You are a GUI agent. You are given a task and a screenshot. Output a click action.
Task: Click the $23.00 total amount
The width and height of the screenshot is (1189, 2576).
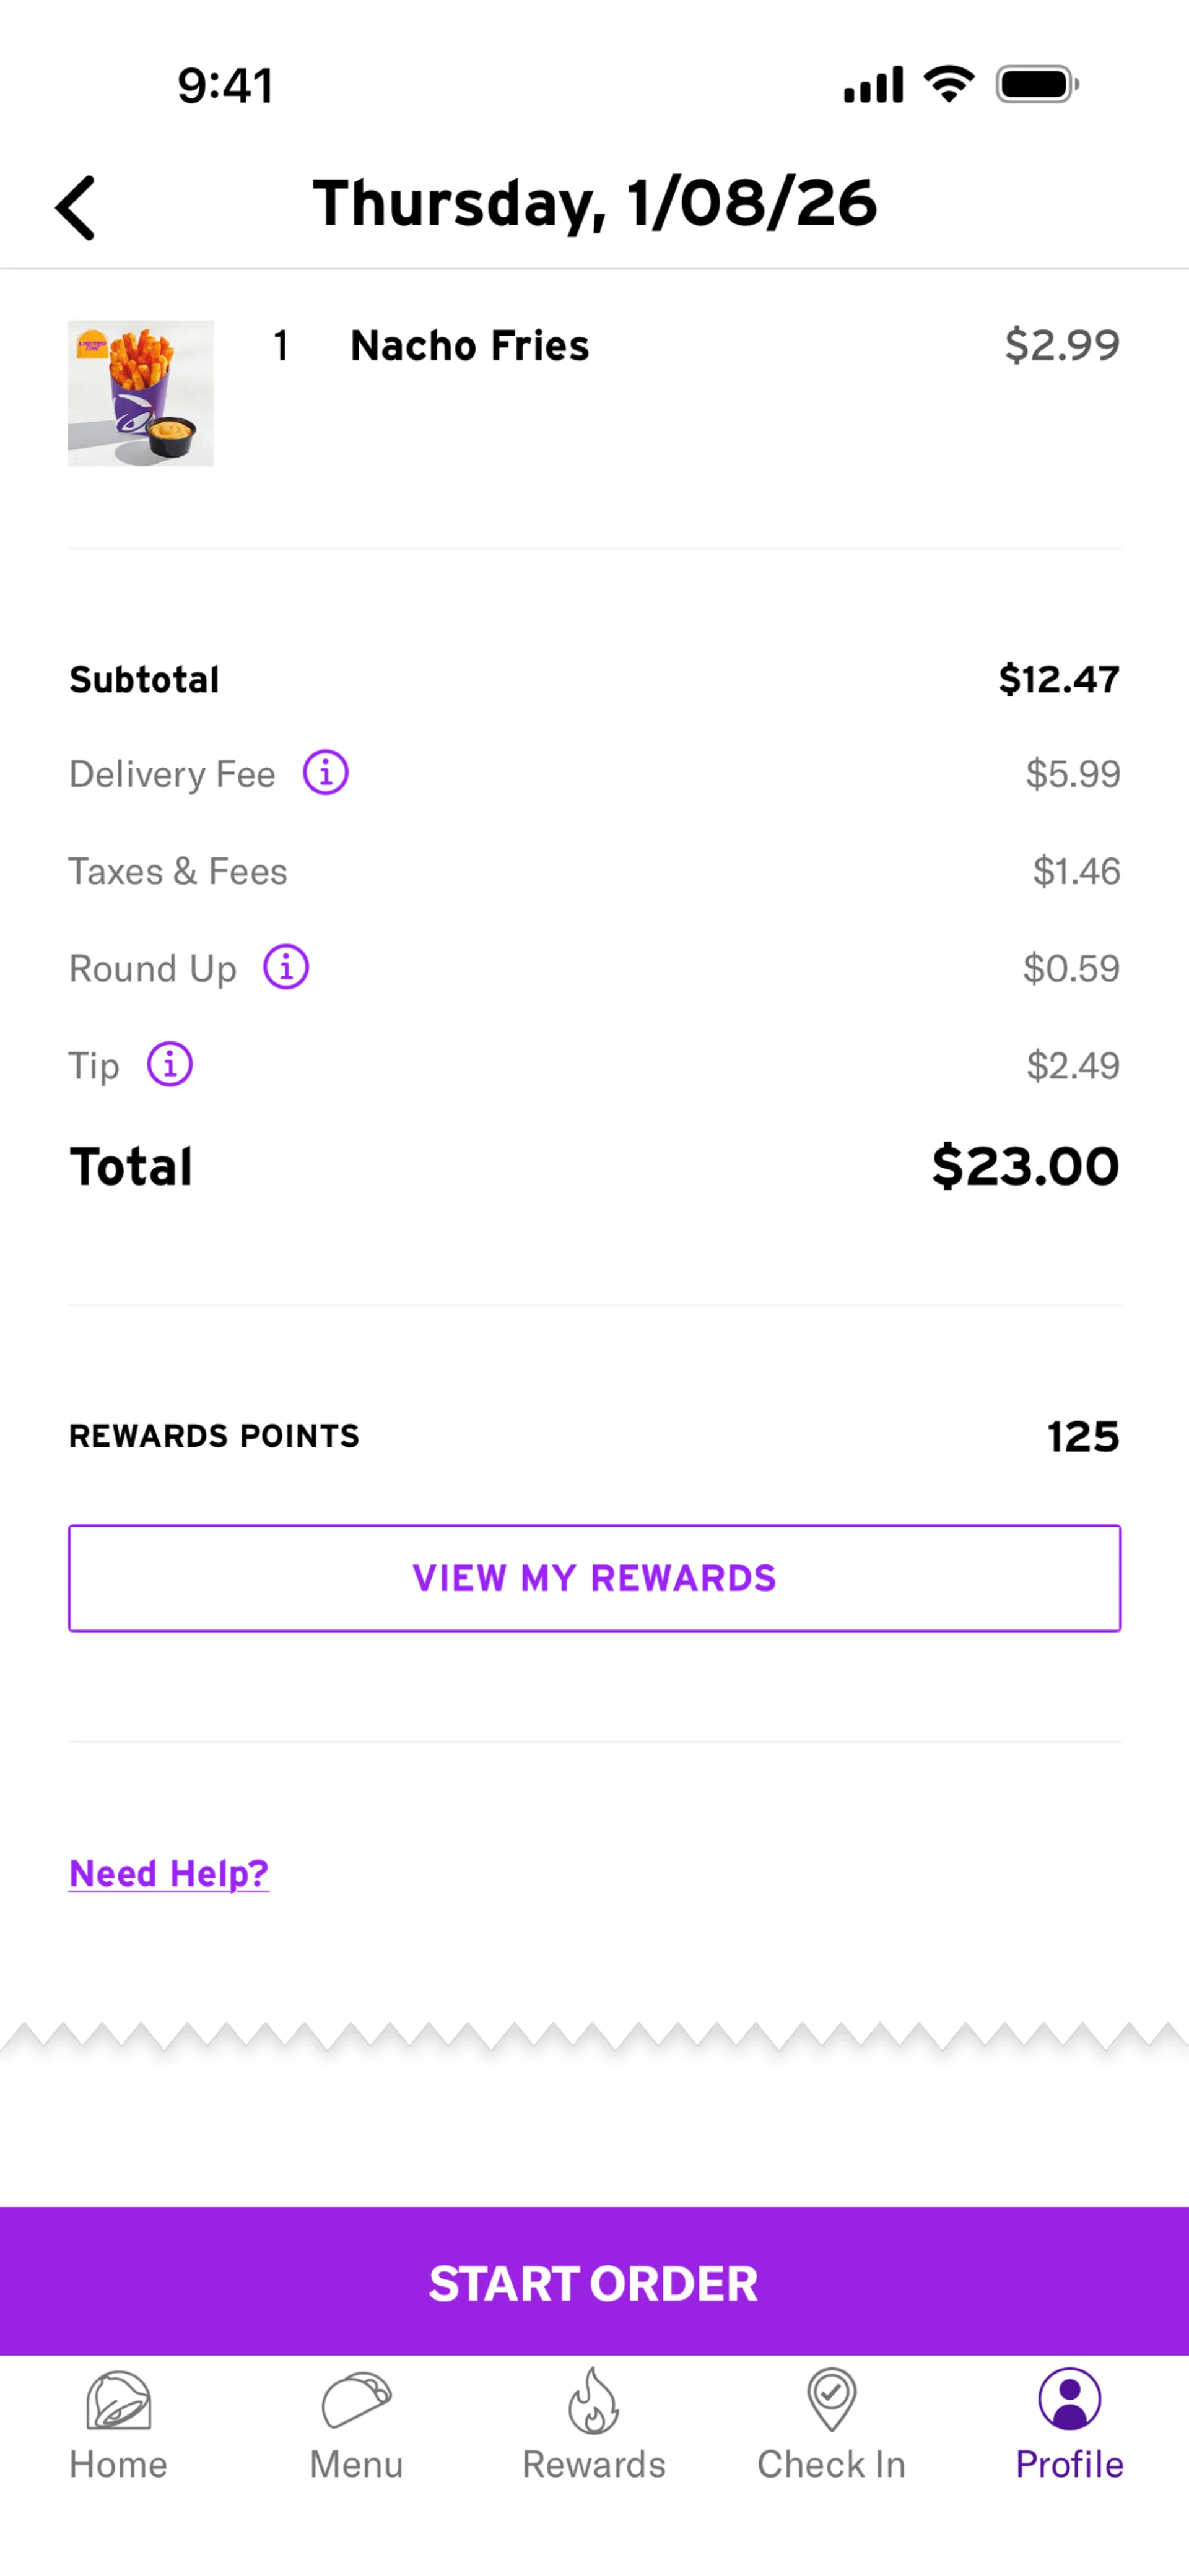tap(1025, 1166)
